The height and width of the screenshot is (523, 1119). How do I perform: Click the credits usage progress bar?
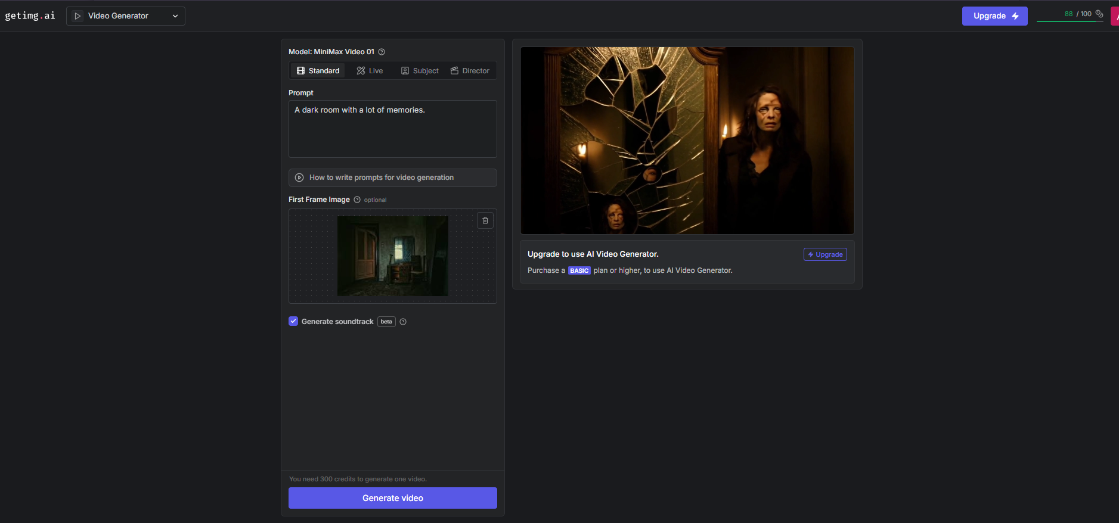click(1070, 21)
